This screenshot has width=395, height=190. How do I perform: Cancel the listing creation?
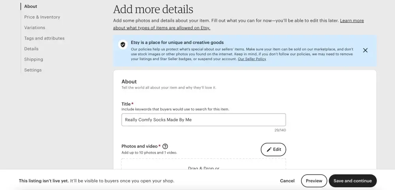click(287, 181)
